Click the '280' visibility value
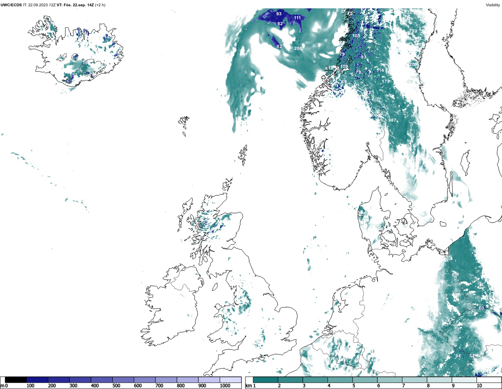The image size is (502, 389). coord(298,48)
